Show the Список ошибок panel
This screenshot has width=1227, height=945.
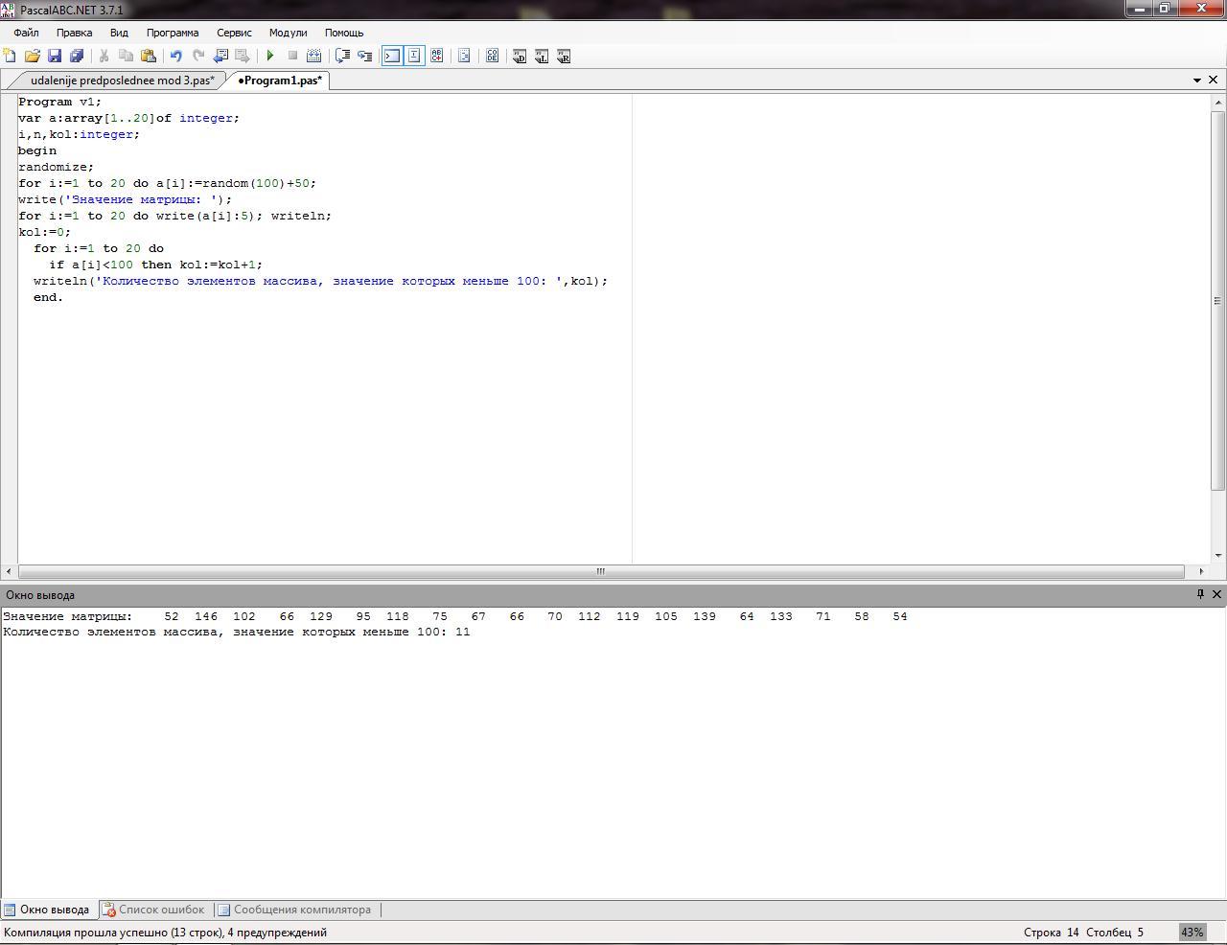153,910
